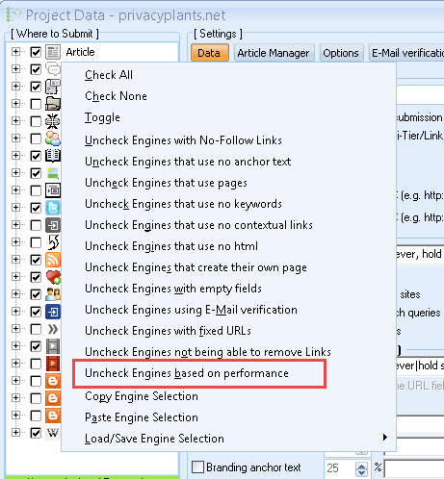Select the open book engine icon
444x479 pixels.
click(53, 156)
